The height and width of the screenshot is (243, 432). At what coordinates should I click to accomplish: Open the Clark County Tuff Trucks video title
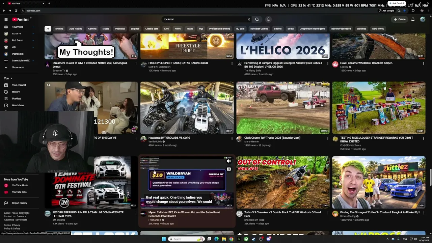click(272, 138)
